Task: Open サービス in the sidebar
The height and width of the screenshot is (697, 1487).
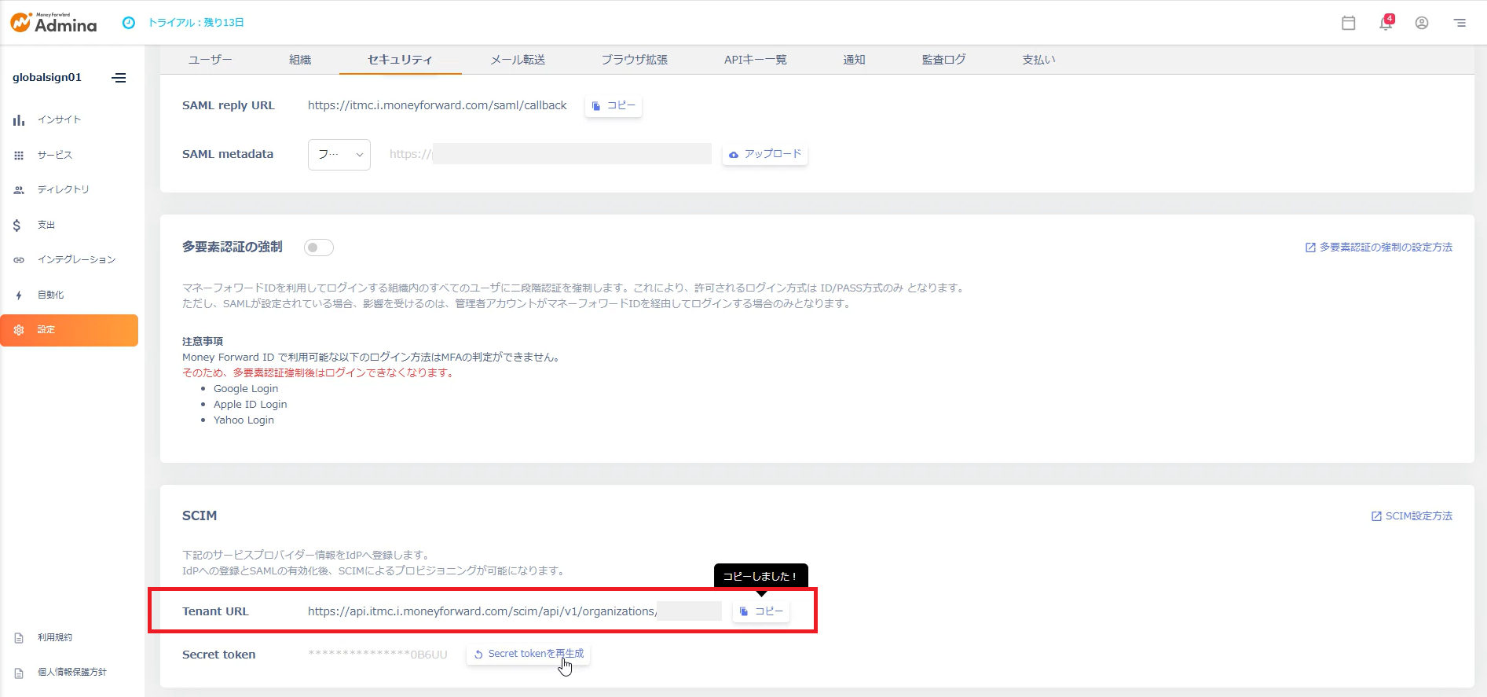Action: [x=69, y=155]
